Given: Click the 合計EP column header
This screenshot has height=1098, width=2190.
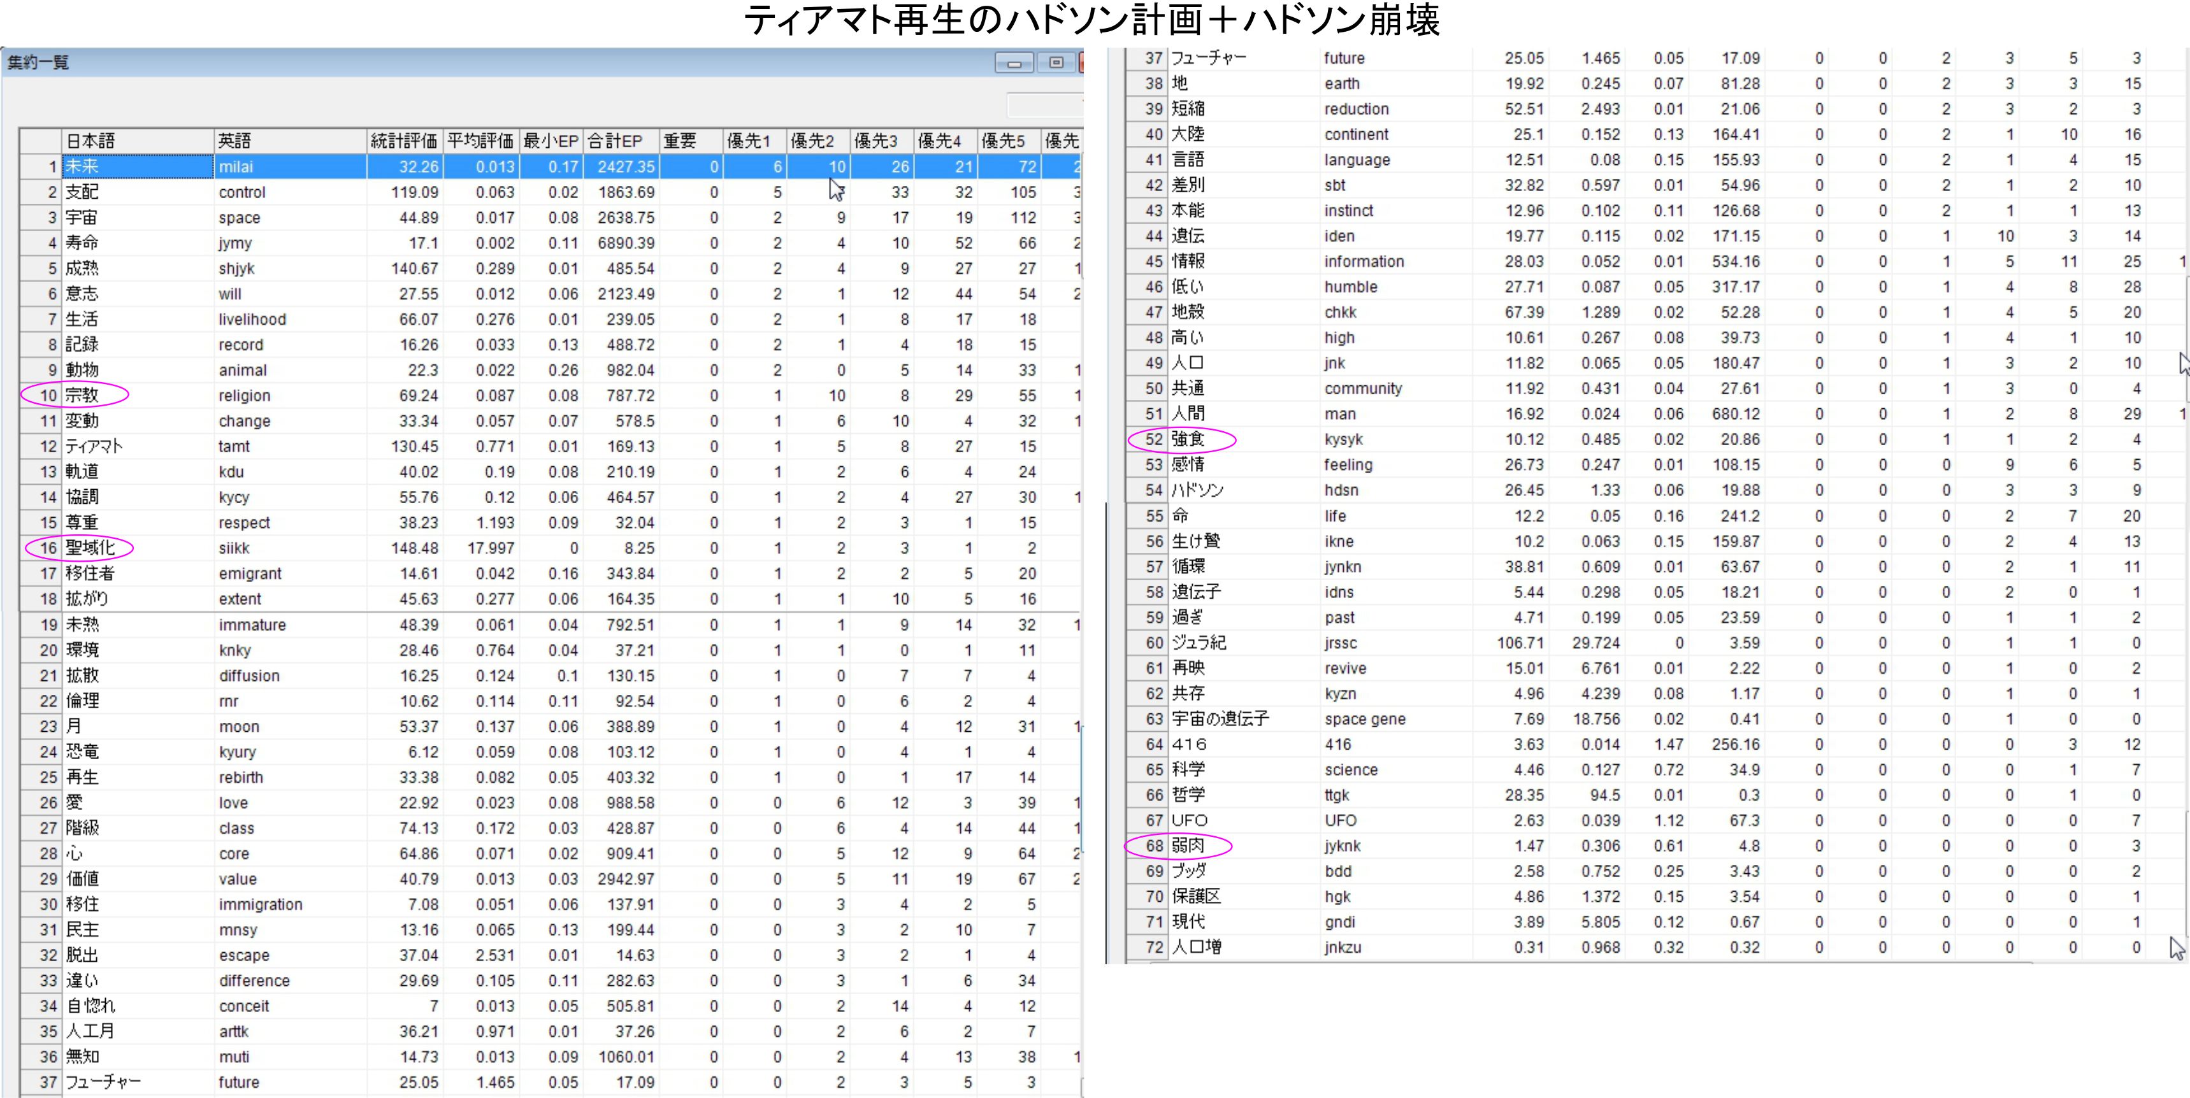Looking at the screenshot, I should [x=621, y=141].
